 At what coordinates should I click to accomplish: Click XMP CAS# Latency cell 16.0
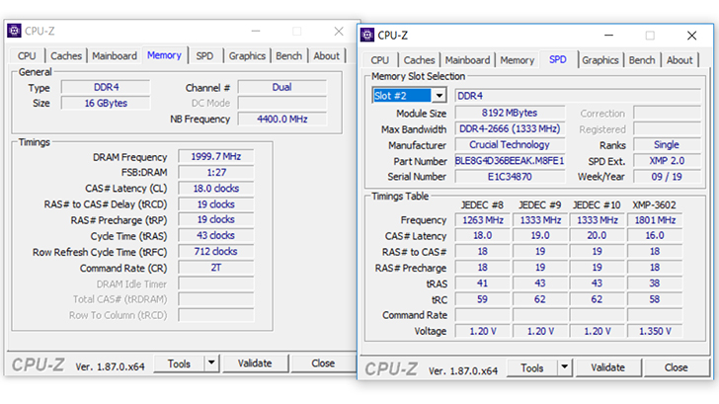coord(655,236)
